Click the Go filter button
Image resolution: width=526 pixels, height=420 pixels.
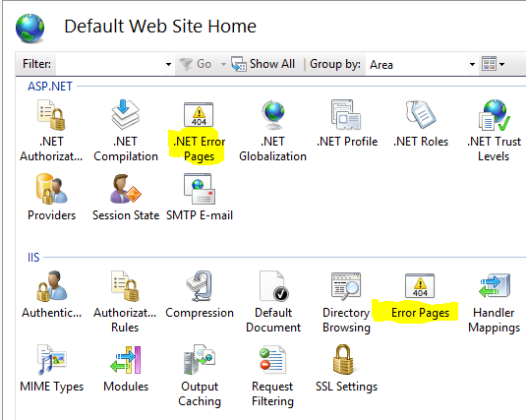pyautogui.click(x=196, y=64)
